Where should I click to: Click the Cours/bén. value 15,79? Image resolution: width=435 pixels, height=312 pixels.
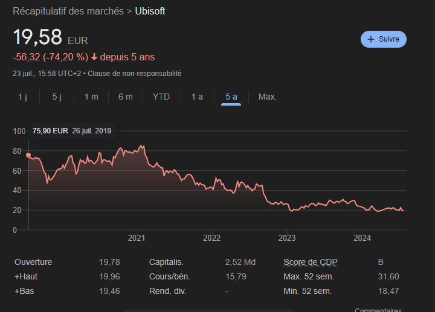236,276
